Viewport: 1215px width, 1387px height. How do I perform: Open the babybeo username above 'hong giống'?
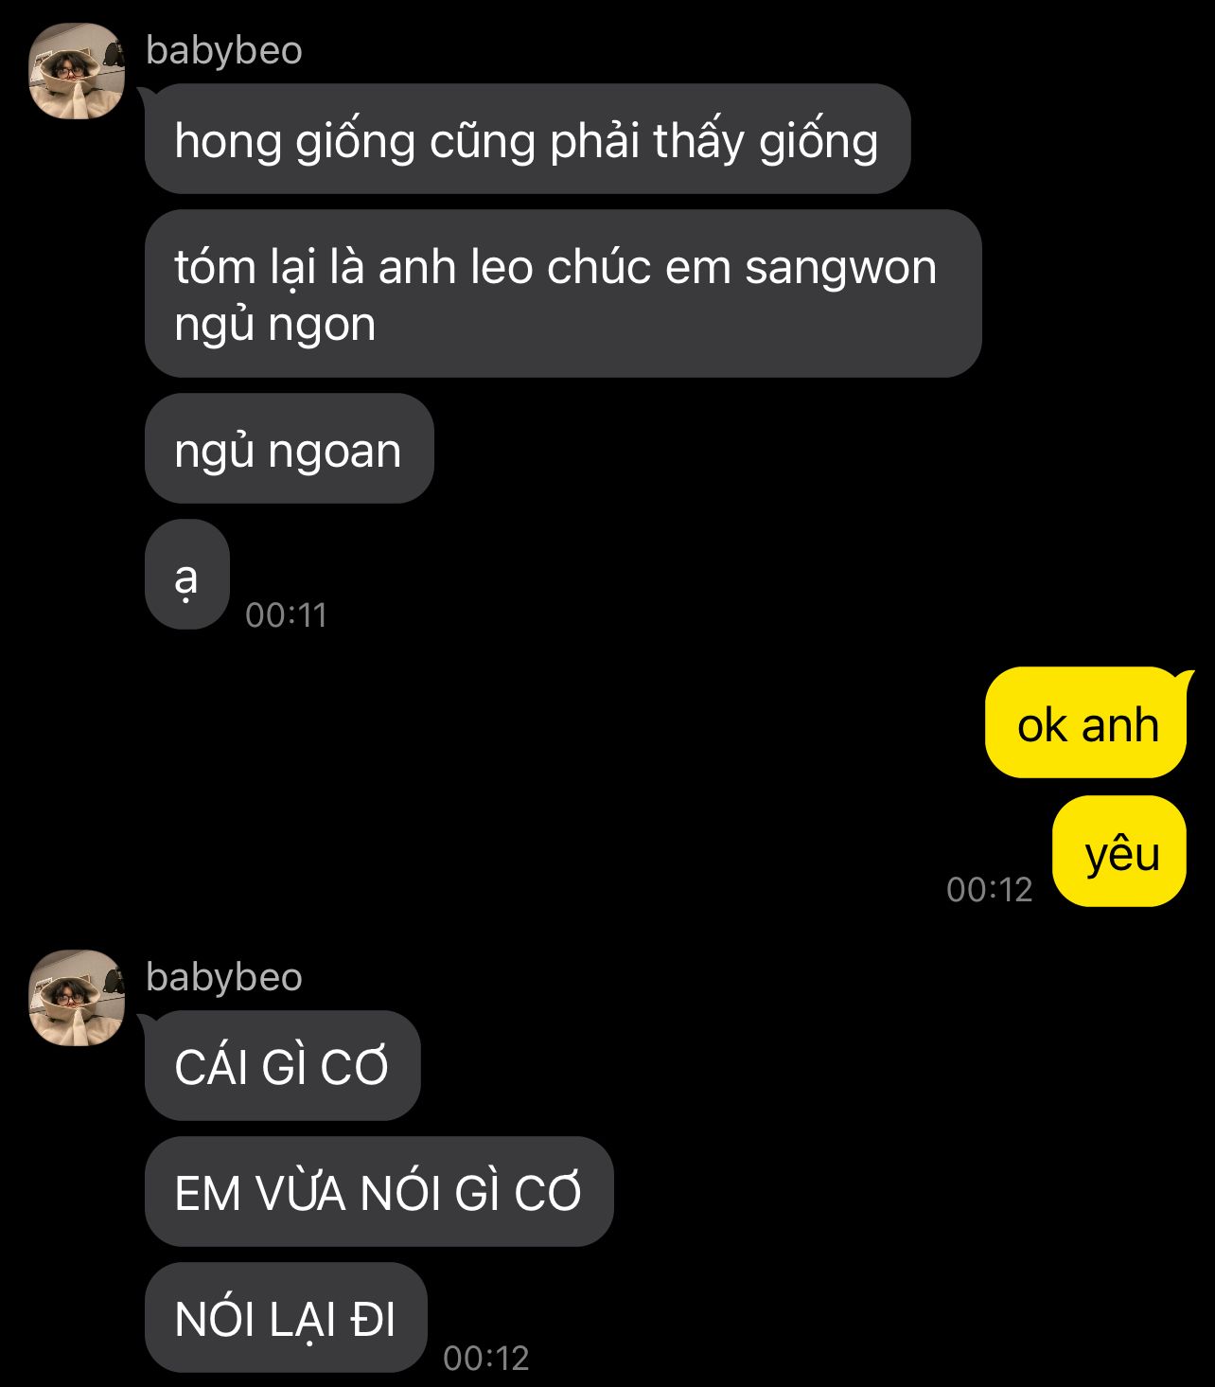click(x=224, y=51)
